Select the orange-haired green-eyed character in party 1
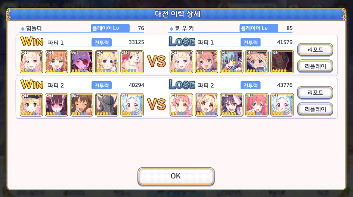 [56, 62]
